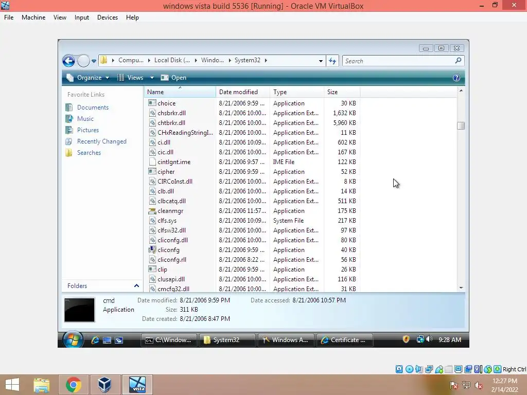Click Show Desktop in Vista quick launch

coord(107,340)
